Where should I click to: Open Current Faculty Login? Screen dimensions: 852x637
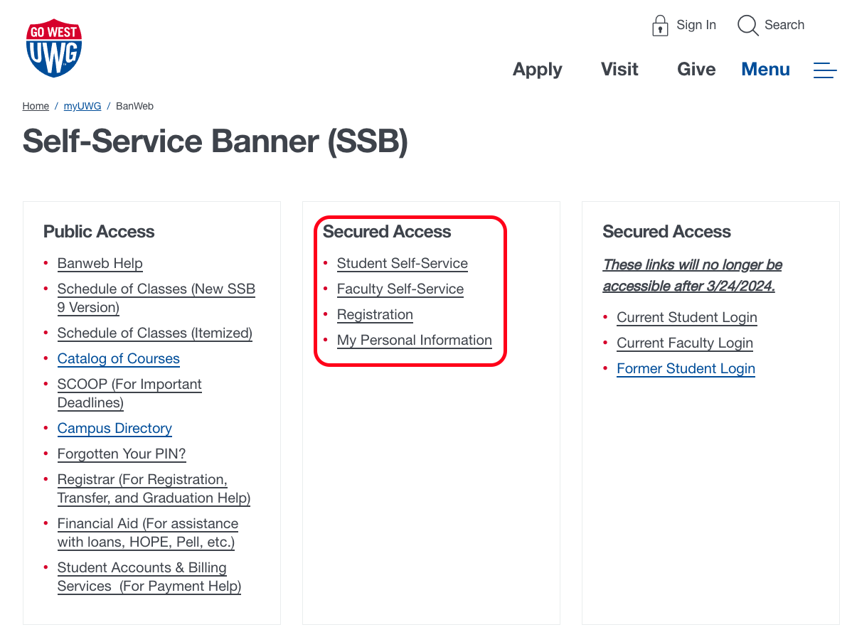[x=684, y=343]
